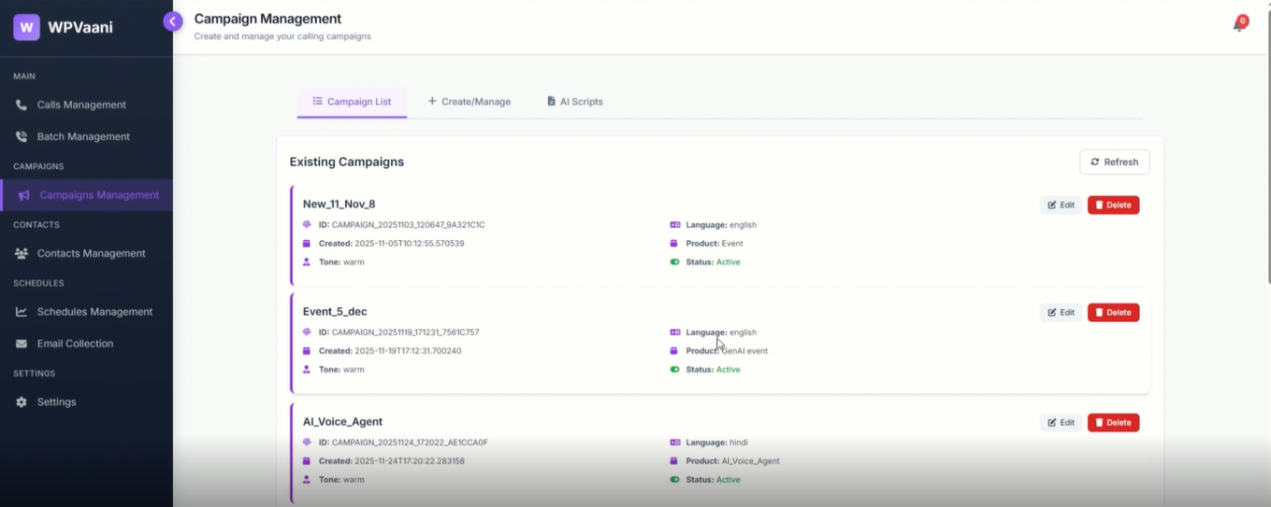Edit the New_11_Nov_8 campaign
Viewport: 1271px width, 507px height.
click(x=1061, y=204)
